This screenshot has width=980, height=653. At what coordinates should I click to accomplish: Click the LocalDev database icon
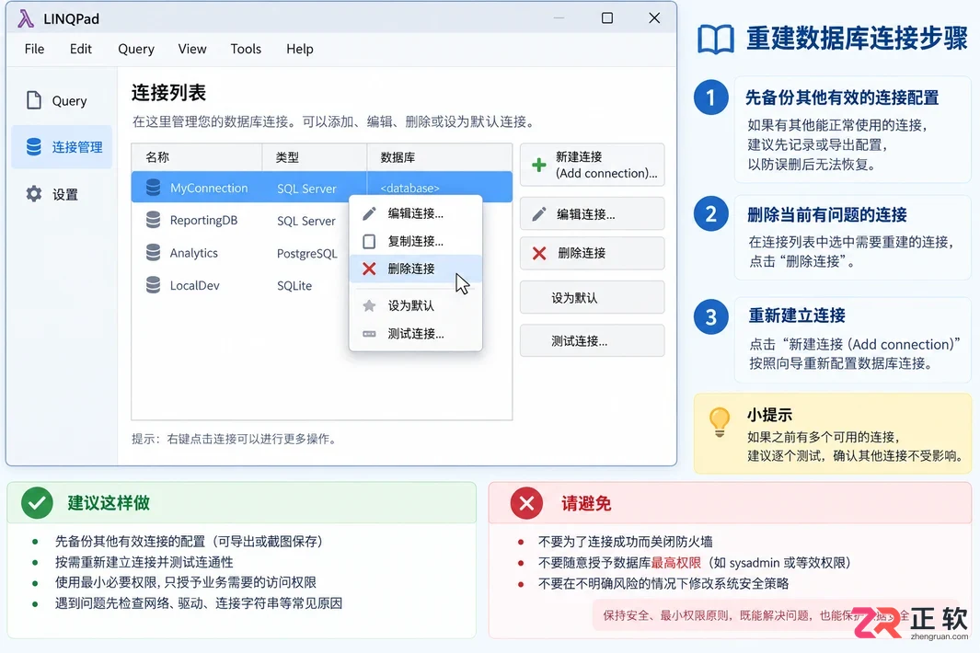coord(153,285)
